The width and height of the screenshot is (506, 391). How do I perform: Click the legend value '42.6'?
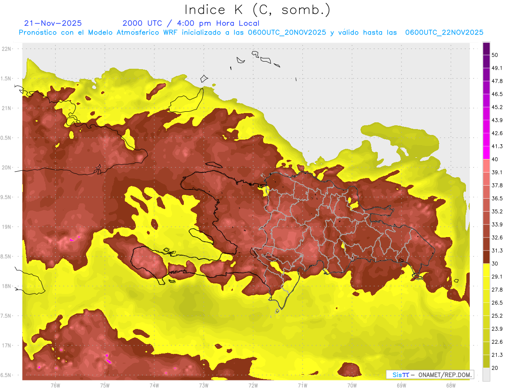click(497, 133)
